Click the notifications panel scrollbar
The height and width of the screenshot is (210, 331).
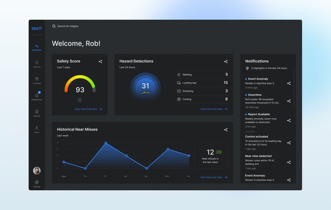294,88
